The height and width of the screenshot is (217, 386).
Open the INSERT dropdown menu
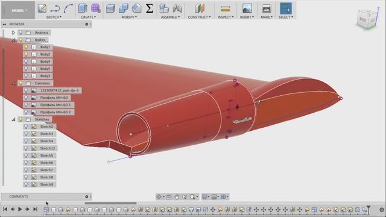247,17
